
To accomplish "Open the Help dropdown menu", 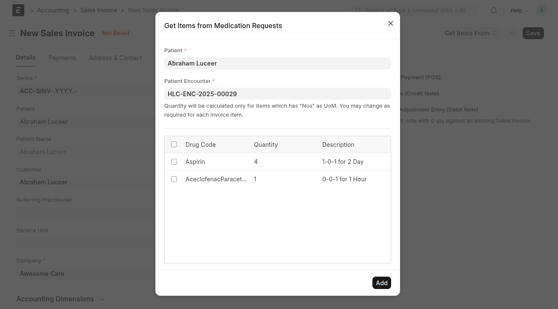I will pyautogui.click(x=519, y=10).
